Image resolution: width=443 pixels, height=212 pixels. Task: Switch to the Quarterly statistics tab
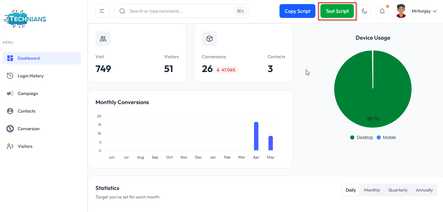pos(398,190)
